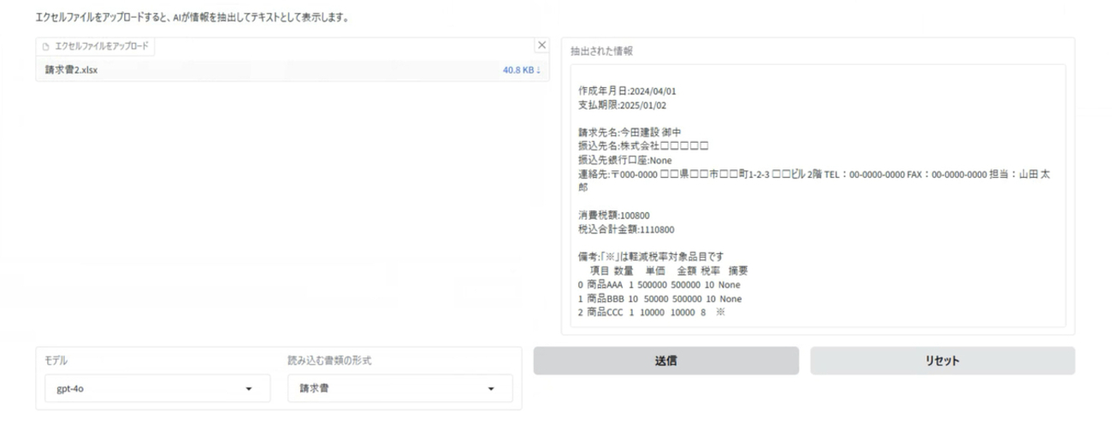
Task: Click the file icon beside エクセルファイルをアップロード
Action: pos(46,46)
